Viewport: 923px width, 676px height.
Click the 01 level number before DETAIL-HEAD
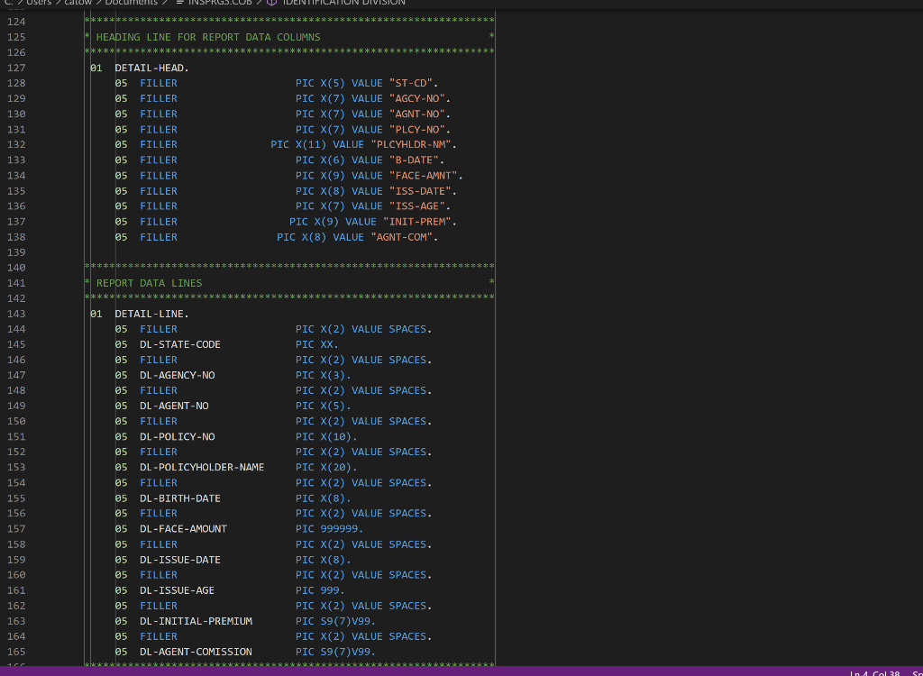tap(96, 68)
